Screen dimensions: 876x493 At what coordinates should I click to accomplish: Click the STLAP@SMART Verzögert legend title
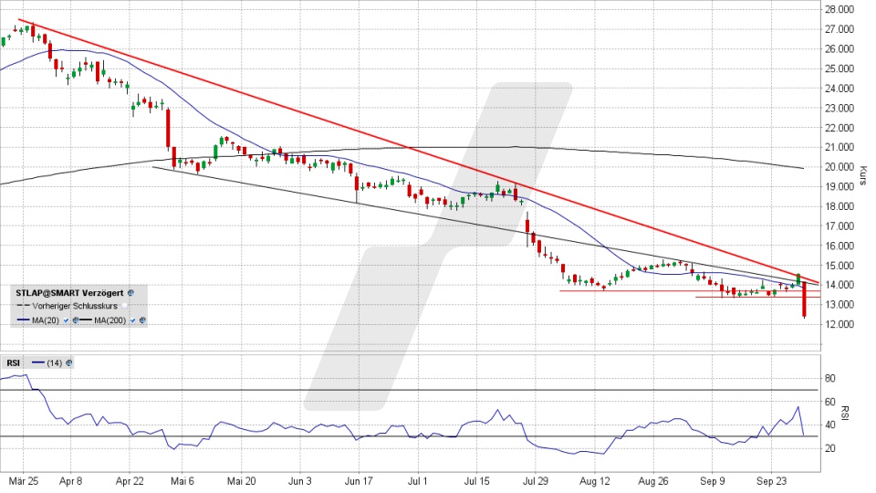[x=70, y=293]
